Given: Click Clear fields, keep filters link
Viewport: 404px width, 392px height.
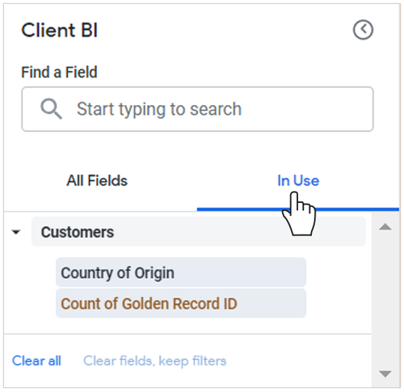Looking at the screenshot, I should coord(154,361).
